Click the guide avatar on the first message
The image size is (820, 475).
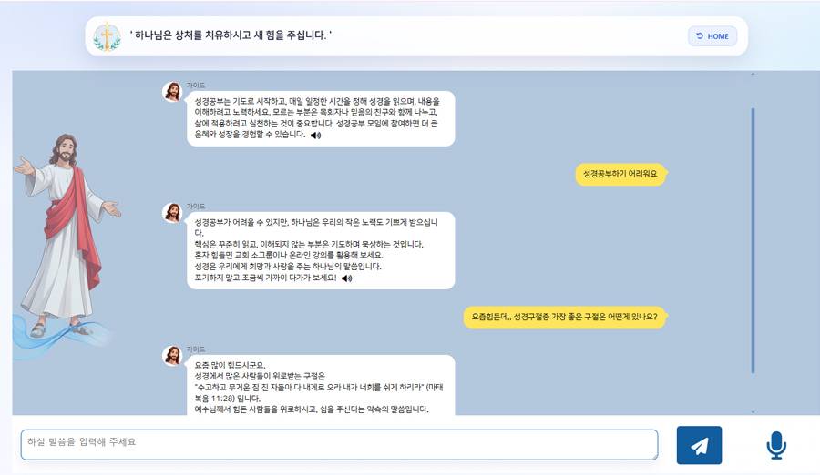[x=172, y=92]
